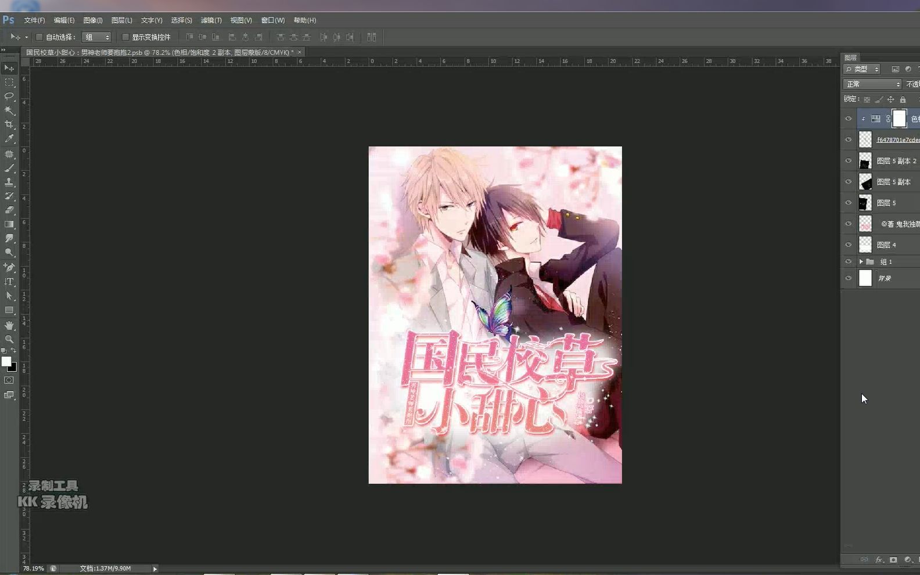The image size is (920, 575).
Task: Select the Rectangular Marquee tool
Action: pos(9,82)
